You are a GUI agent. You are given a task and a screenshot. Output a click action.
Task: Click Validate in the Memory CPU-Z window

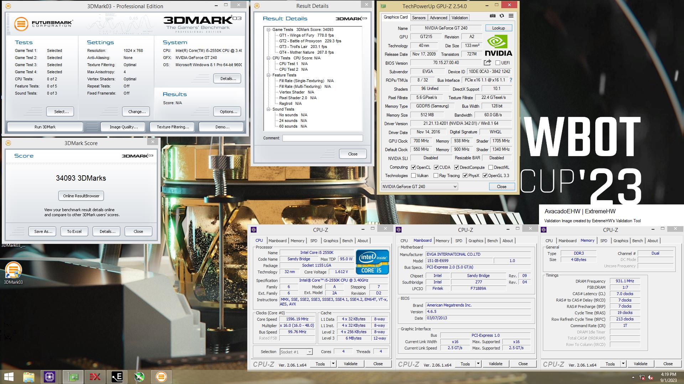(x=640, y=364)
